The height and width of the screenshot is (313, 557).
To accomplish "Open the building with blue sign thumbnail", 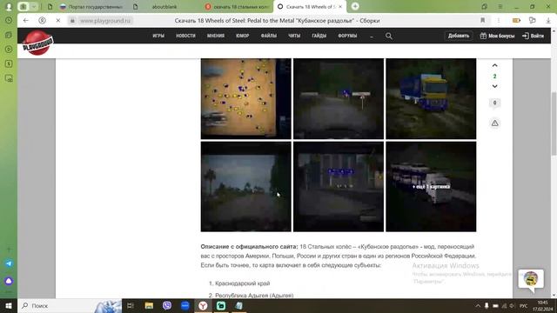I will (x=339, y=187).
